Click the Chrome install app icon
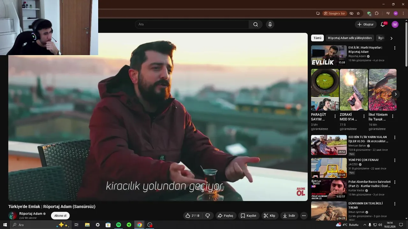This screenshot has width=408, height=229. 318,13
